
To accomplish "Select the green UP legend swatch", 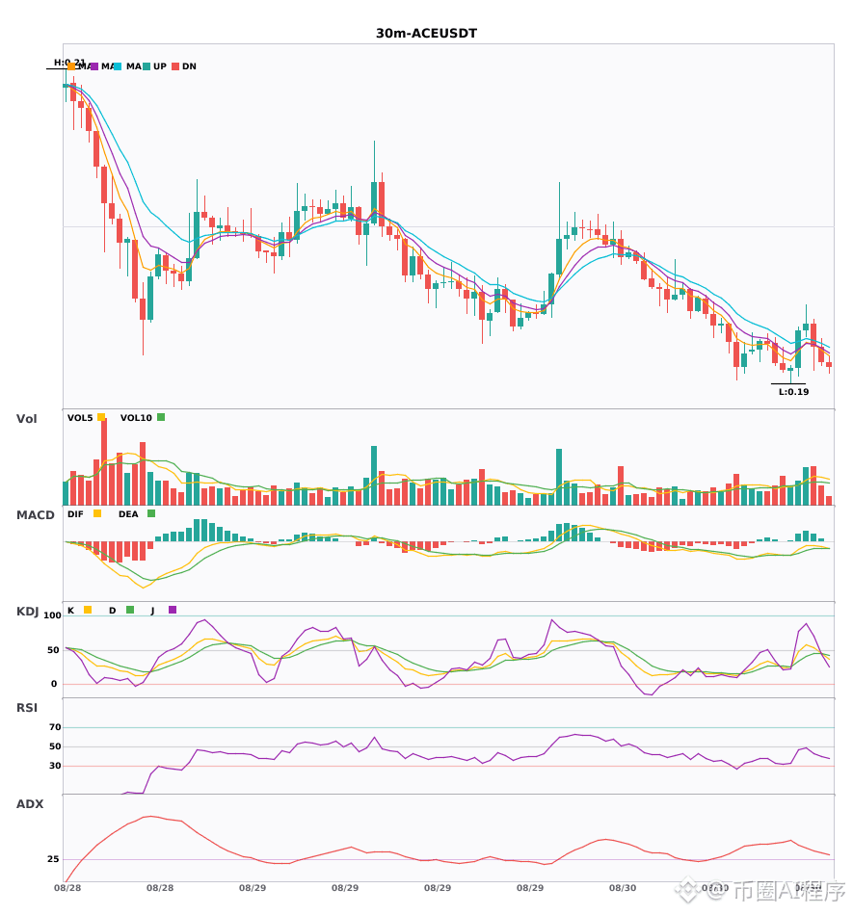I will click(147, 66).
